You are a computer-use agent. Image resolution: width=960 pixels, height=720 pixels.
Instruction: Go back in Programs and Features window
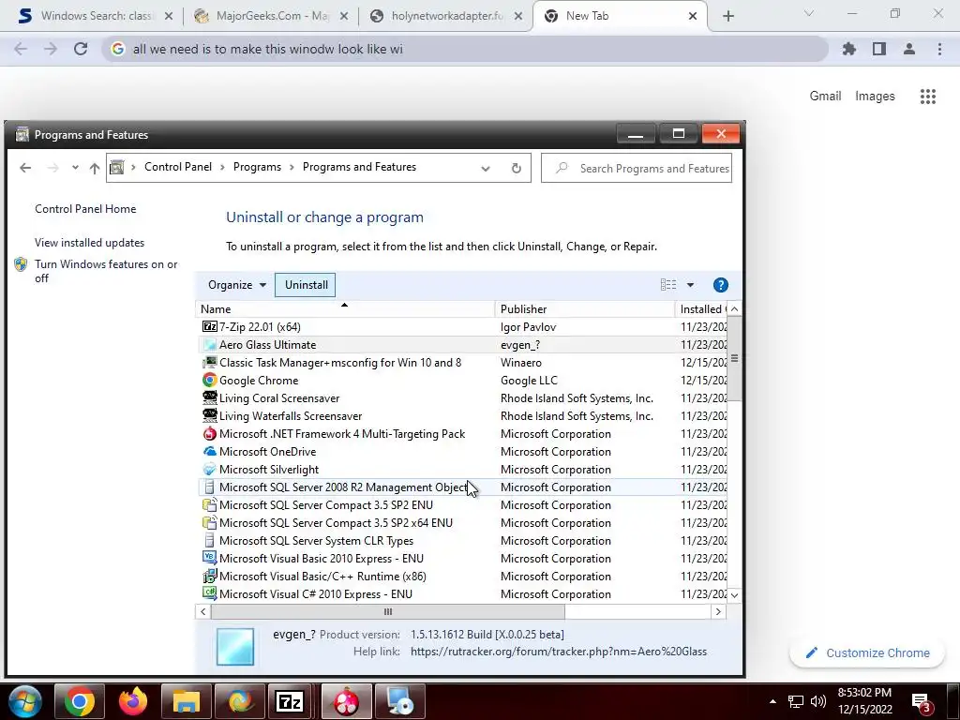click(x=25, y=168)
